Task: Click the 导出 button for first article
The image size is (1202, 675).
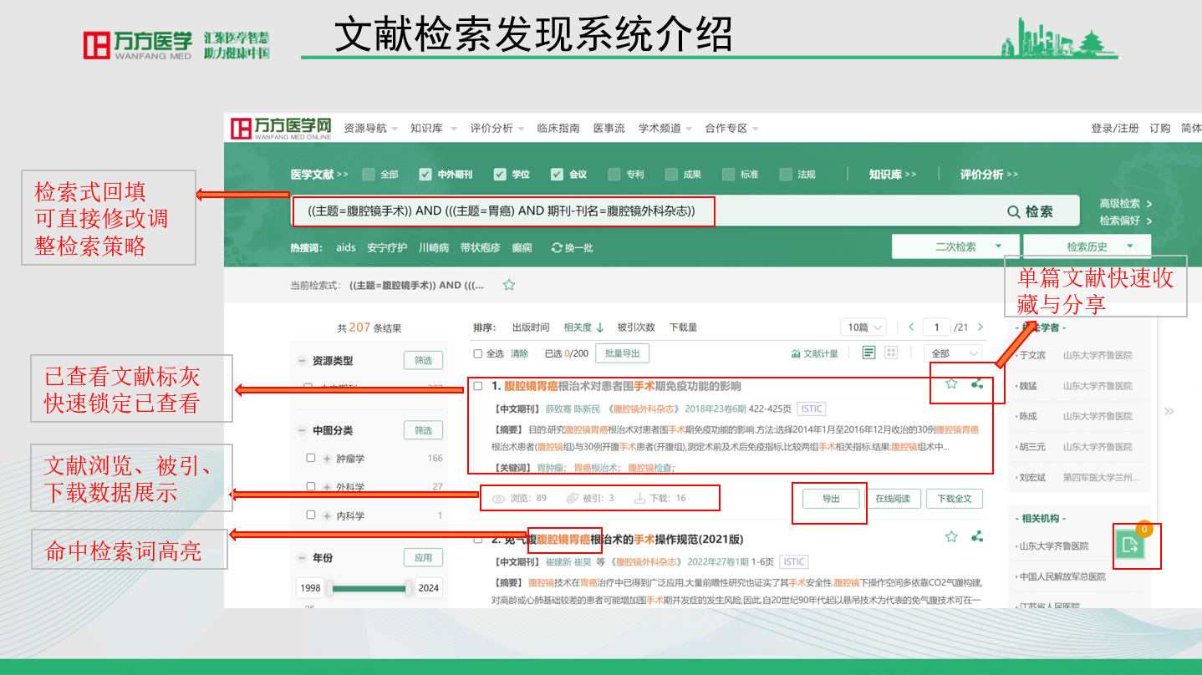Action: click(x=831, y=499)
